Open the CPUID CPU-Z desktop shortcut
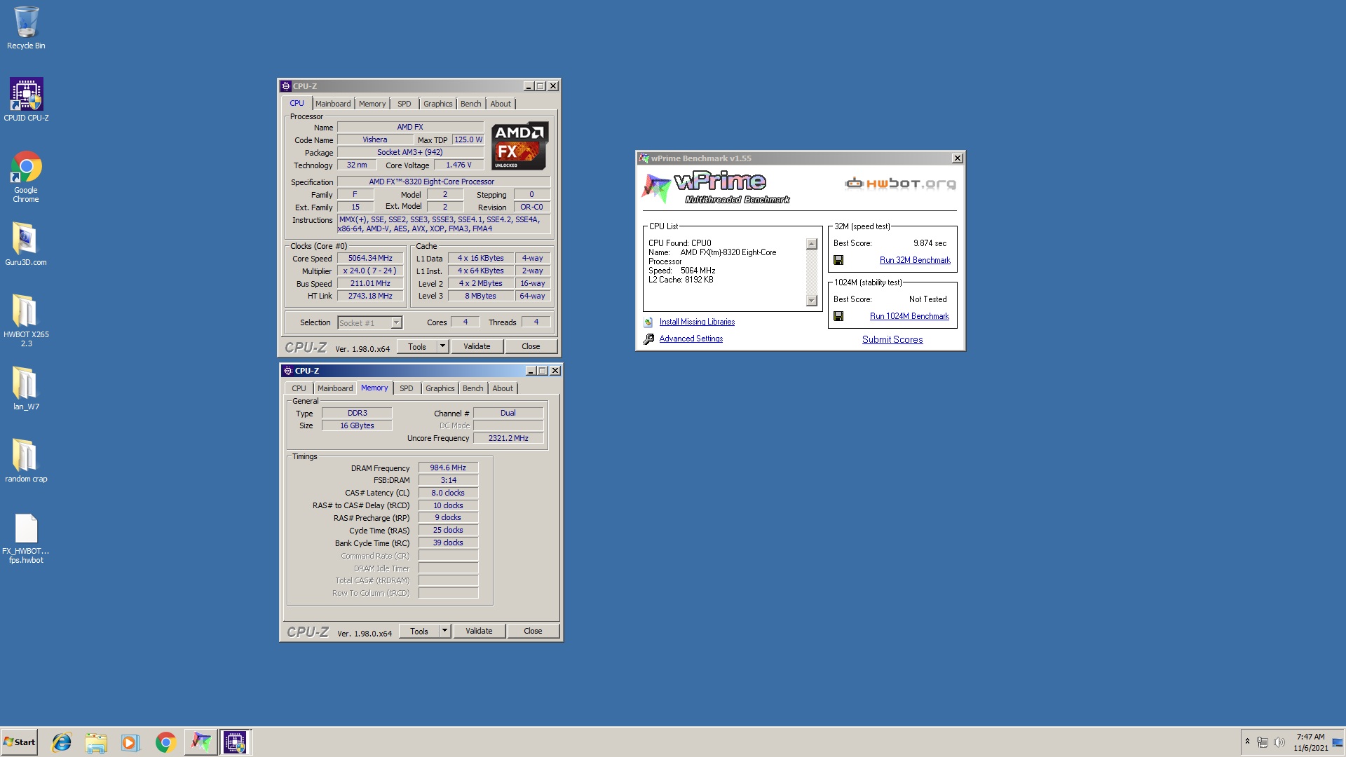The height and width of the screenshot is (757, 1346). coord(26,100)
